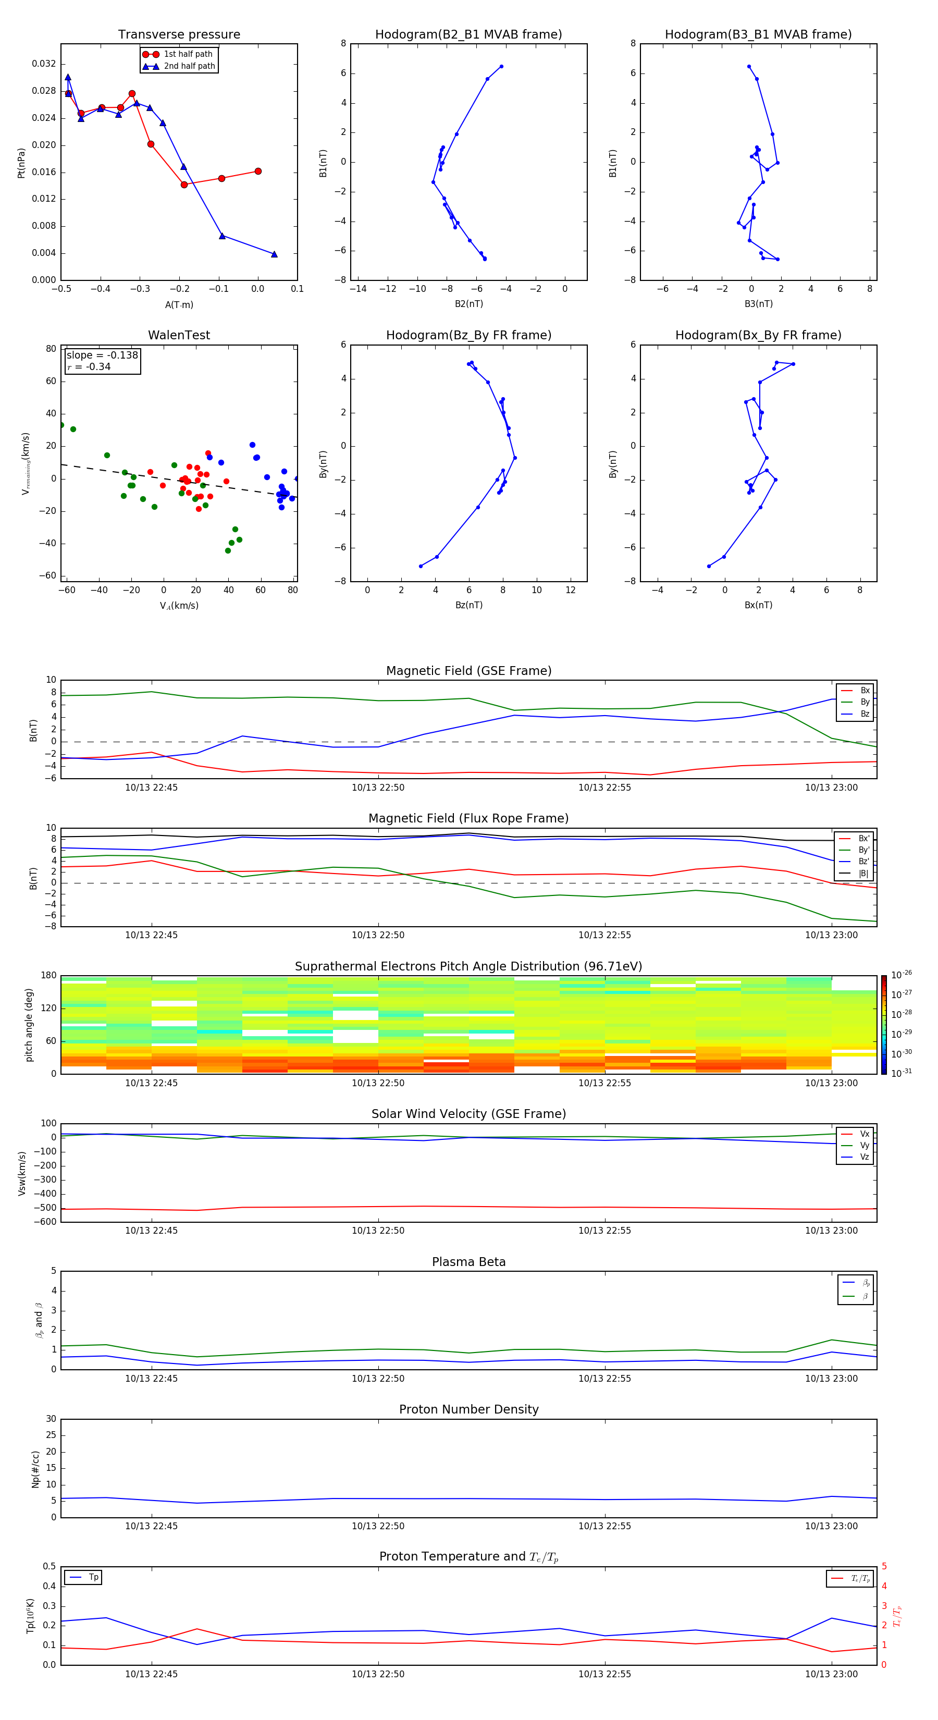
Task: Click the "Magnetic Field (GSE Frame)" title
Action: [x=468, y=671]
